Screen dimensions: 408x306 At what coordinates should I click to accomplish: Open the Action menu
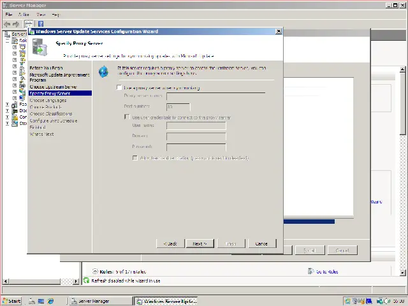coord(24,15)
